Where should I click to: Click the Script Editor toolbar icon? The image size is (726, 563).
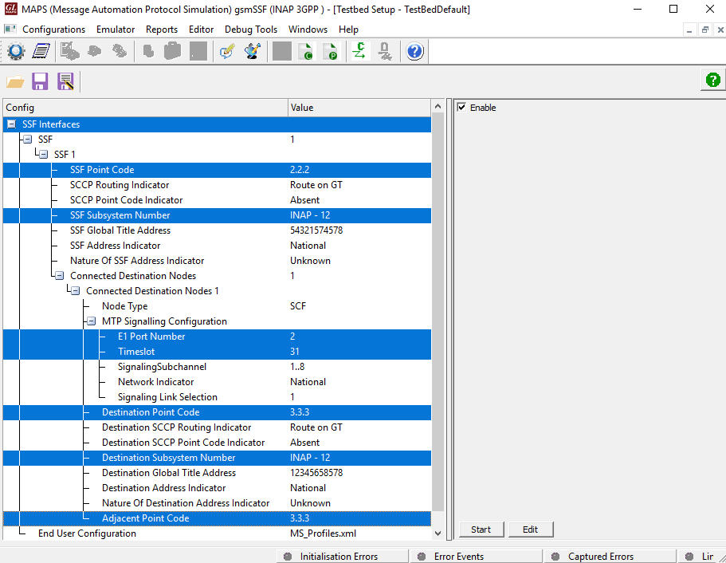(228, 50)
